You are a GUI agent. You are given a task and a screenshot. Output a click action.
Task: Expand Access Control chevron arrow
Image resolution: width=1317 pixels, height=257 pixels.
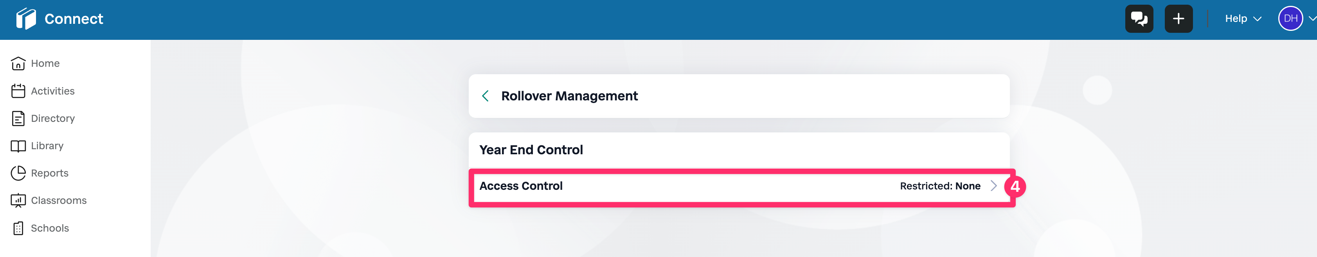click(x=993, y=186)
